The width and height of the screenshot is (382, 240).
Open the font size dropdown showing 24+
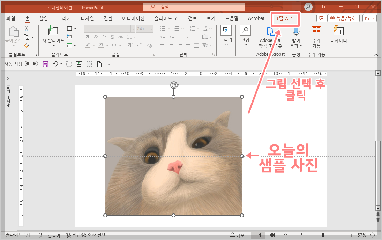point(151,29)
